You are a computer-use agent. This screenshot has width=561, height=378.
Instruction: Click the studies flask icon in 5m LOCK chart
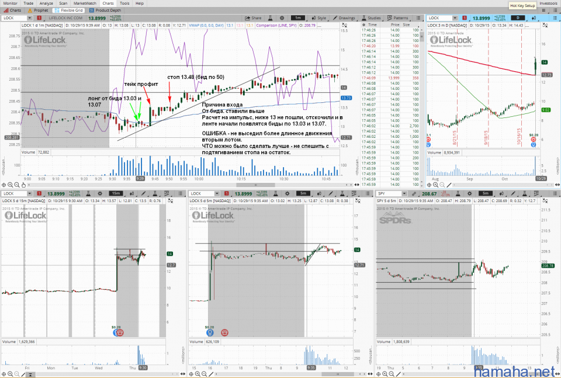tap(275, 193)
